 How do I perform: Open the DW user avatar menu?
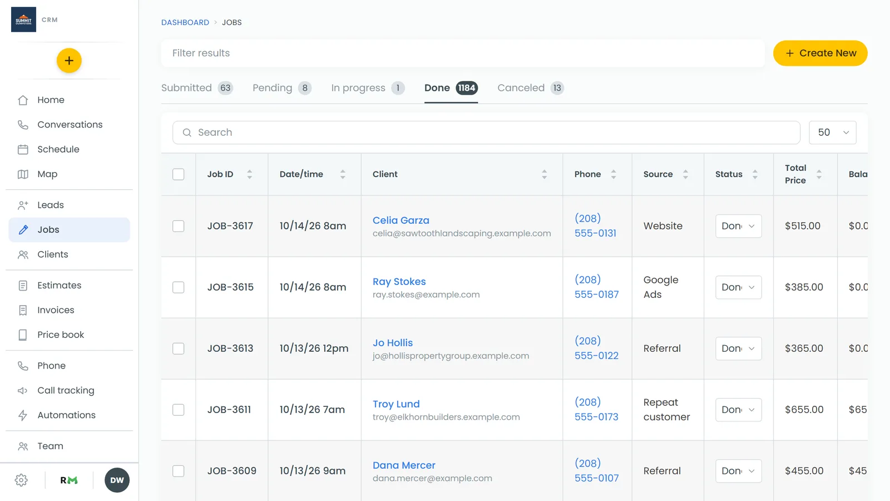[x=117, y=480]
